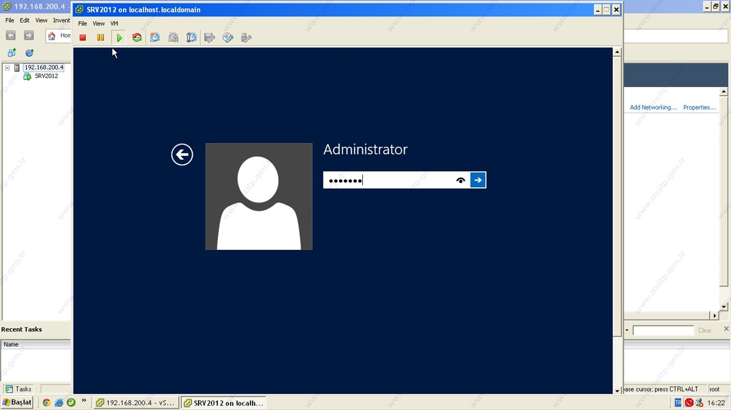Expand hidden quick launch icons chevron
The width and height of the screenshot is (731, 410).
pyautogui.click(x=84, y=401)
